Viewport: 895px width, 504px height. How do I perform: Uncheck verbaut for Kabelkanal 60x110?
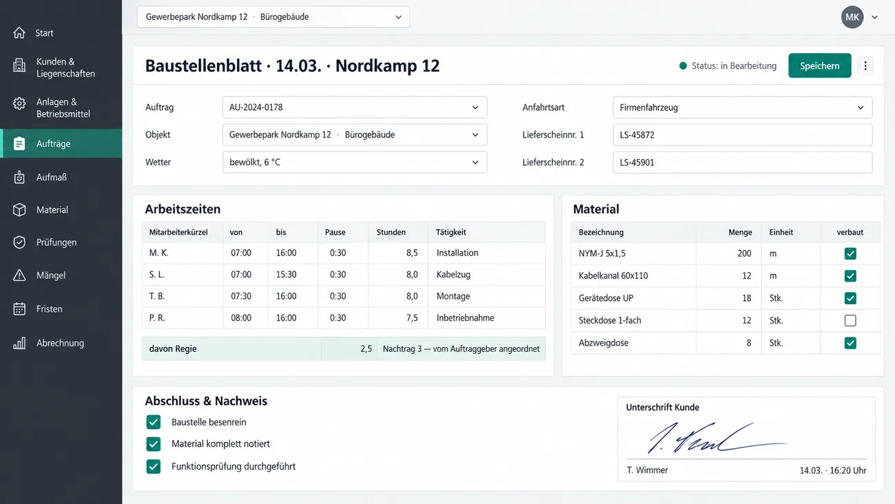click(x=850, y=275)
